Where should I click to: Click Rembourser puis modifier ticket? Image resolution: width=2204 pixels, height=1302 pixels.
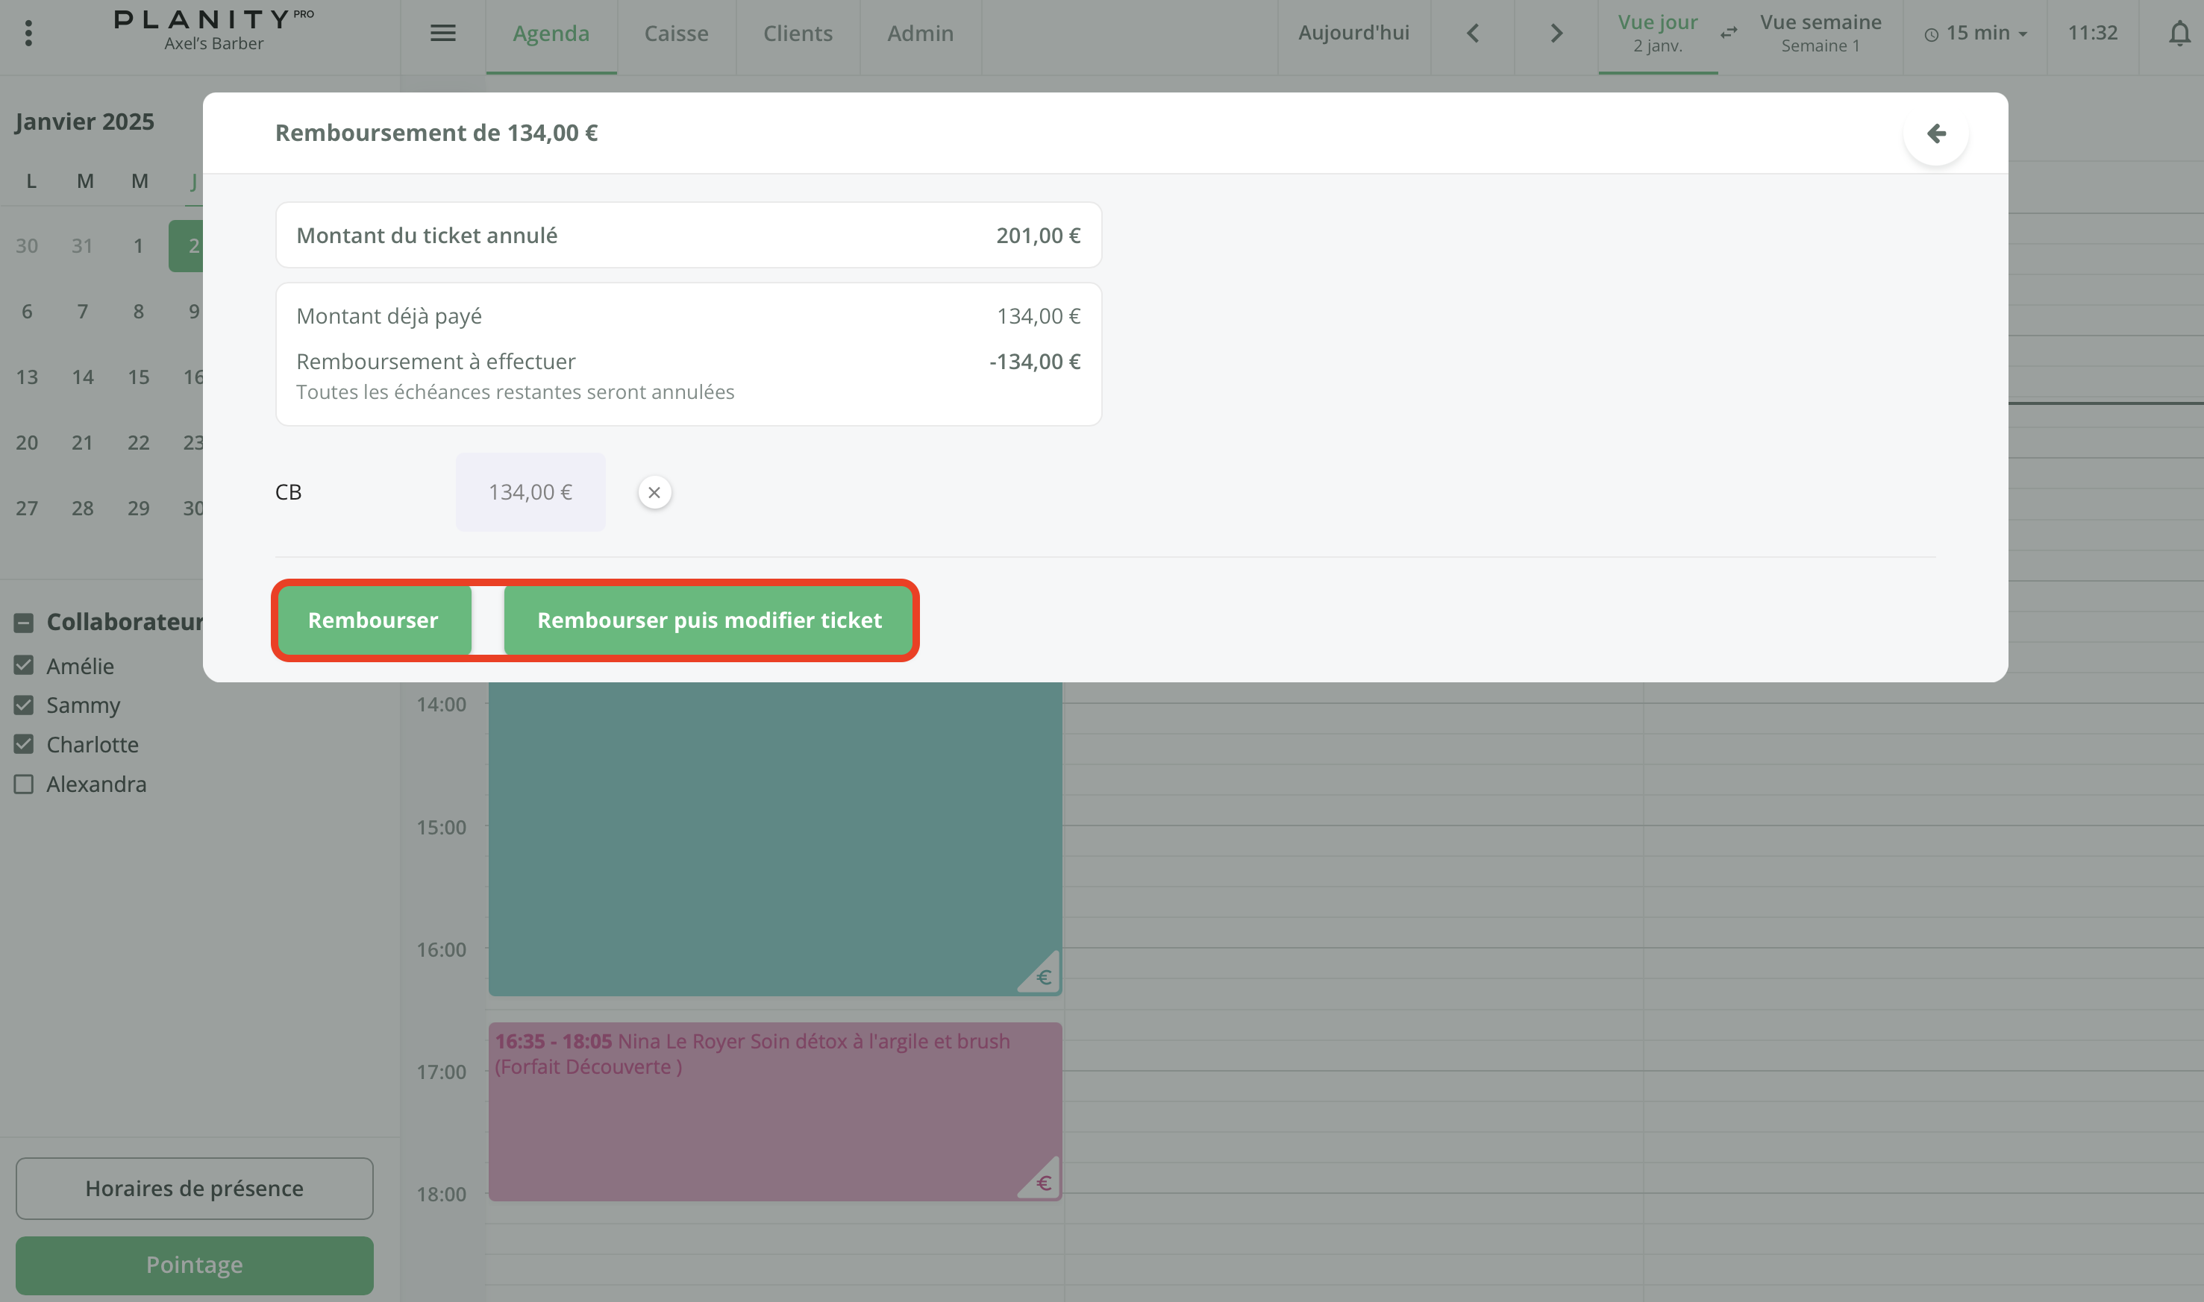tap(708, 620)
